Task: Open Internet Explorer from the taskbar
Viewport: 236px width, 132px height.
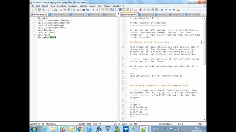Action: (x=44, y=129)
